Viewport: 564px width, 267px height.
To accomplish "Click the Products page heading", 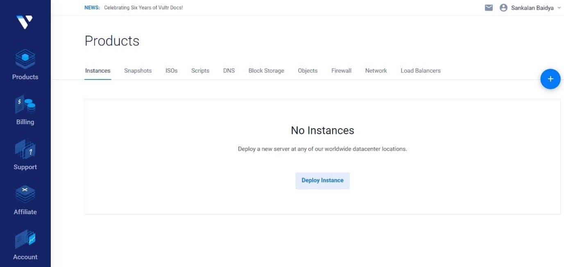I will (112, 41).
